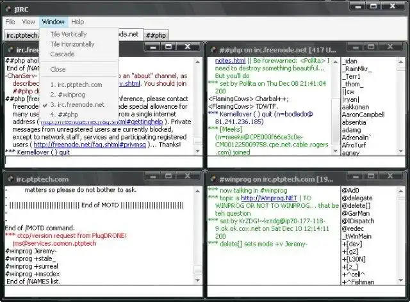Maximize the ##php channel window
The image size is (410, 302).
tap(371, 47)
